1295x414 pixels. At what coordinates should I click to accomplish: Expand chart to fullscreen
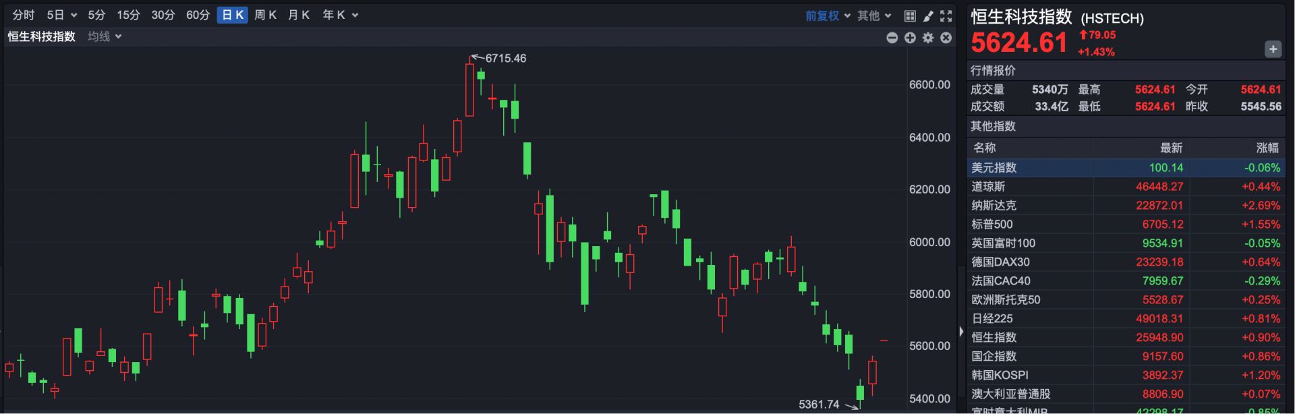tap(946, 16)
